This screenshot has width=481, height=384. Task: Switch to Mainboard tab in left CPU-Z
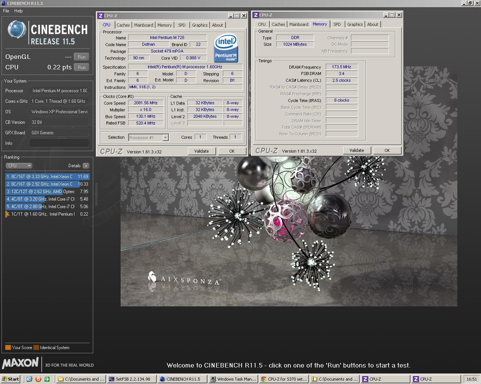click(x=144, y=25)
